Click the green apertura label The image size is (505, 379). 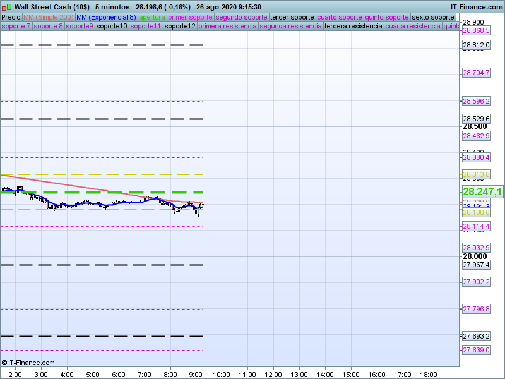[x=152, y=17]
